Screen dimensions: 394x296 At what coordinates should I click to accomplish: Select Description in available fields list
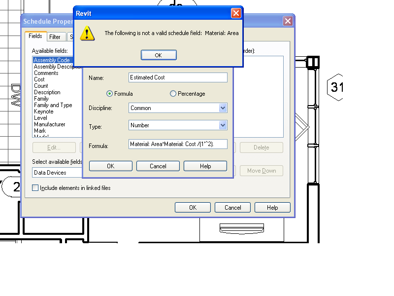pos(47,92)
